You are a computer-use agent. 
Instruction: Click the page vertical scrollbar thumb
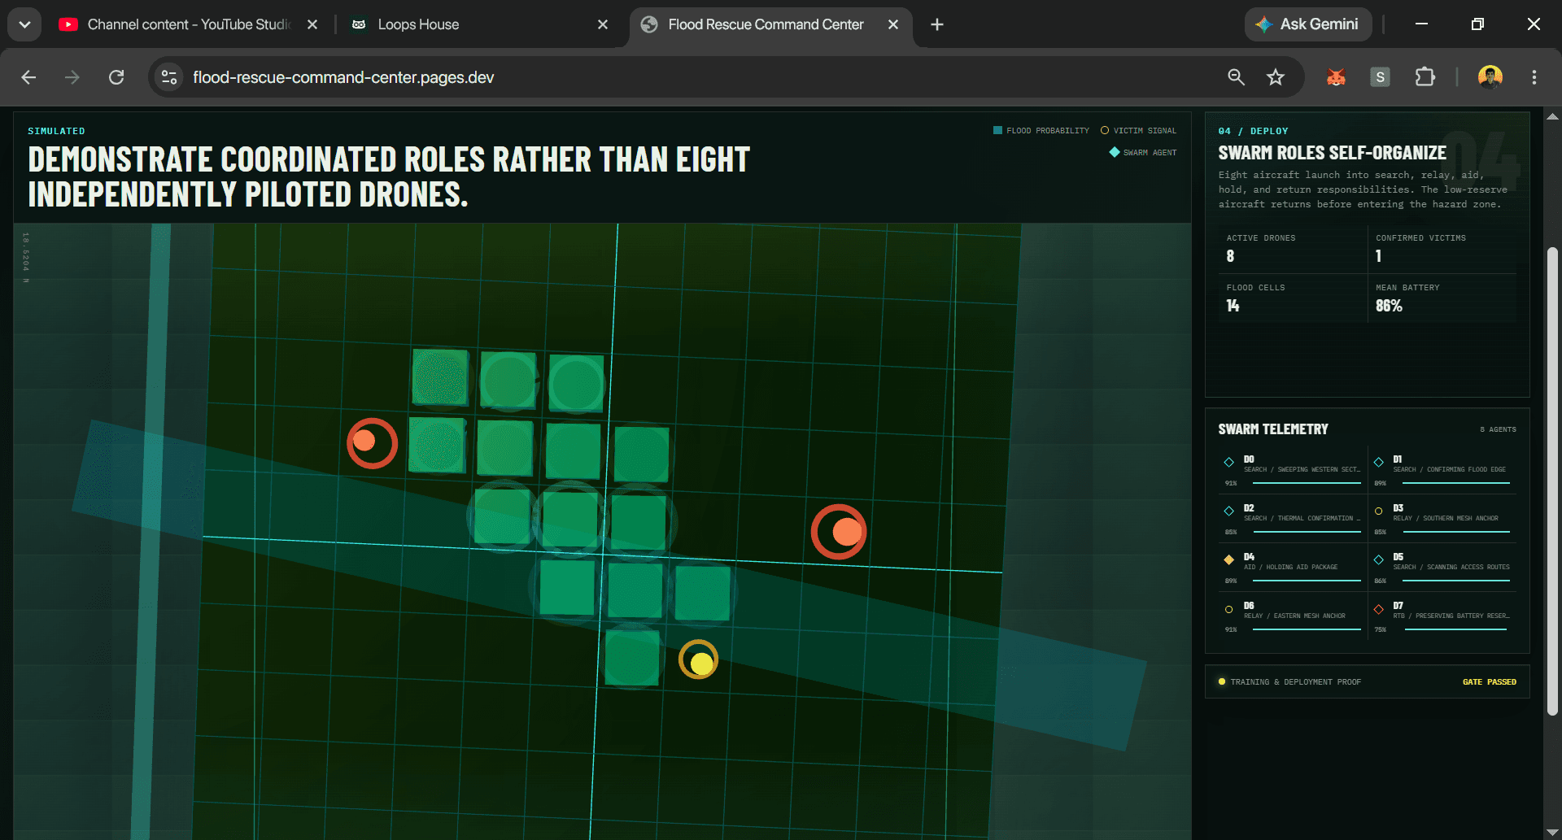click(1552, 480)
